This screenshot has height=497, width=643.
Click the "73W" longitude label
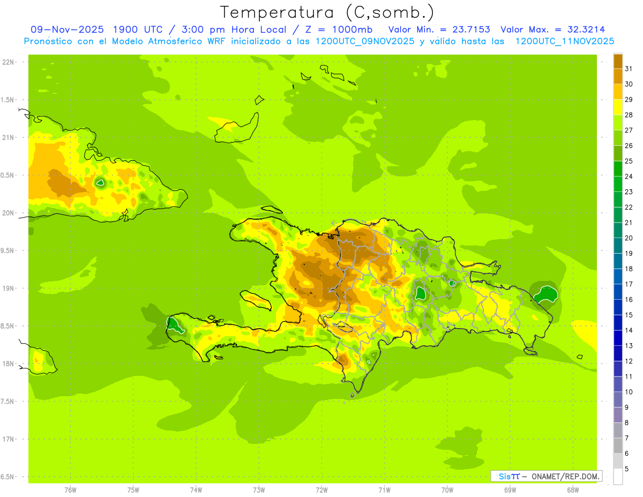(x=259, y=489)
